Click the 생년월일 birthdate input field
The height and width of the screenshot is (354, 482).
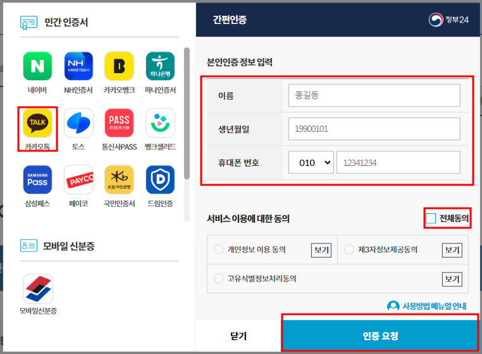pos(374,129)
